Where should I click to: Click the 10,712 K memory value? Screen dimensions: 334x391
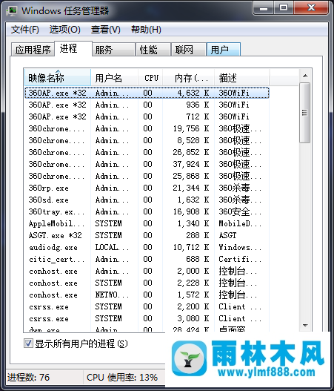(x=191, y=247)
